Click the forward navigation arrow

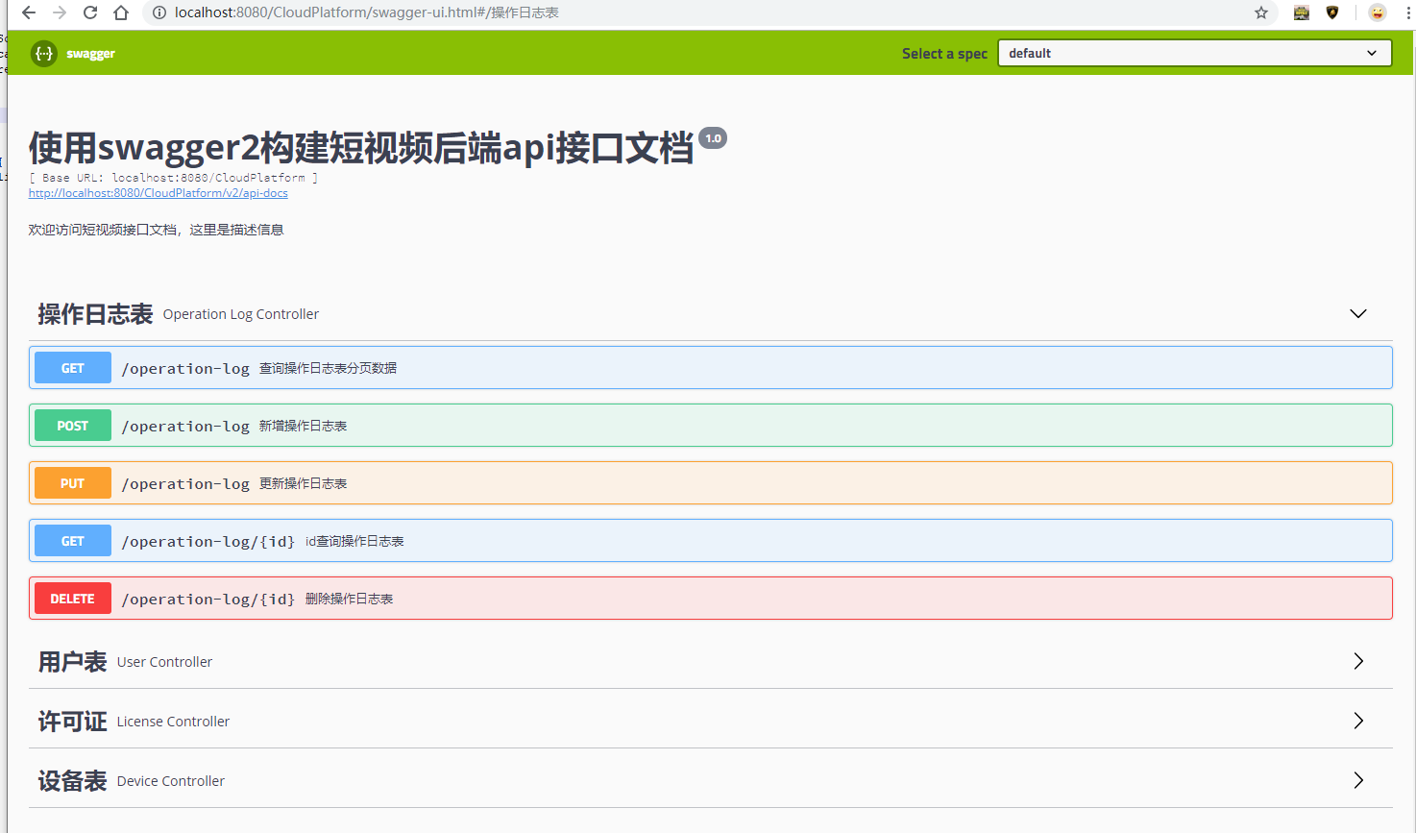pos(60,13)
